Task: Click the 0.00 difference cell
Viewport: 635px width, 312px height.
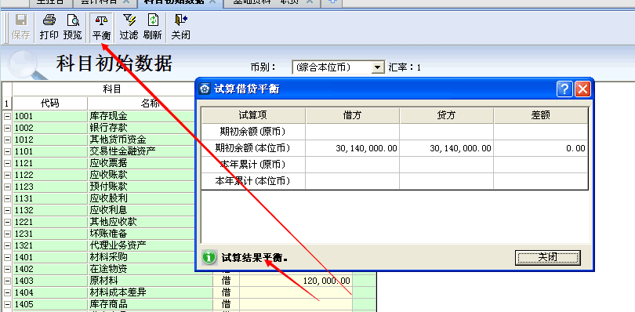Action: 541,148
